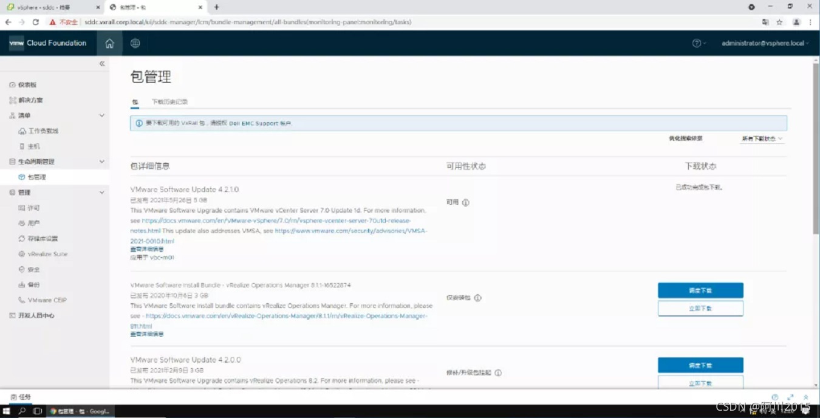The height and width of the screenshot is (418, 820).
Task: Click 调度下载 for vRealize Operations Manager bundle
Action: pos(700,290)
